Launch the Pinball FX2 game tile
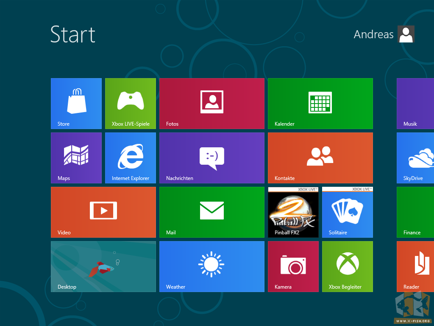 293,212
